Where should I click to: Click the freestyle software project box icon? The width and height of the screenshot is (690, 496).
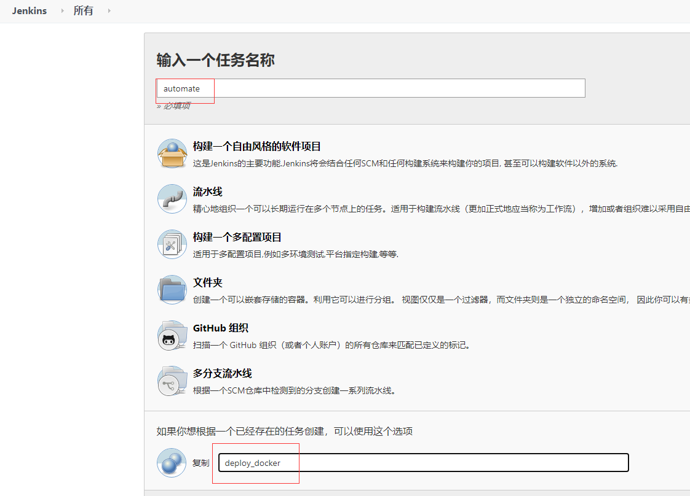[172, 153]
